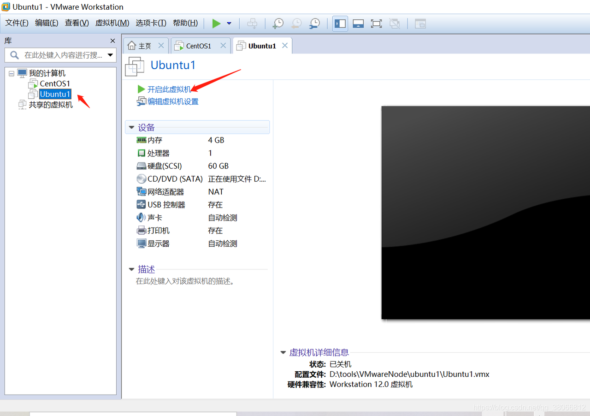Click the console view toolbar icon
This screenshot has height=416, width=590.
[x=420, y=24]
